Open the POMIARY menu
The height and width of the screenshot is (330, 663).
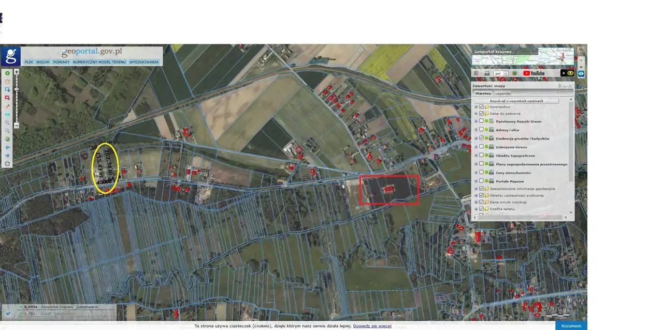pos(61,62)
